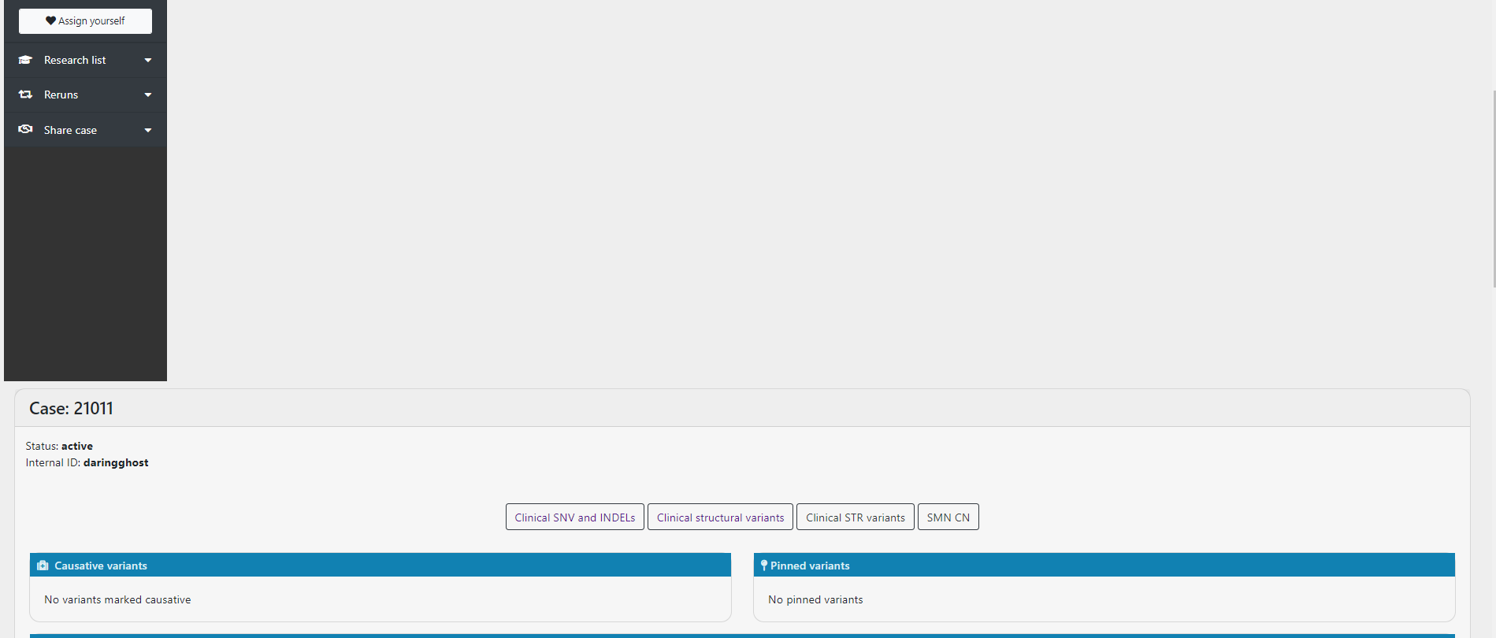Expand the Reruns dropdown arrow
The height and width of the screenshot is (638, 1496).
pos(148,95)
